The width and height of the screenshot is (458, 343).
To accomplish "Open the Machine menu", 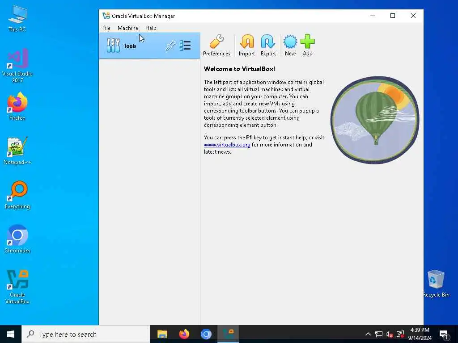I will click(x=127, y=28).
